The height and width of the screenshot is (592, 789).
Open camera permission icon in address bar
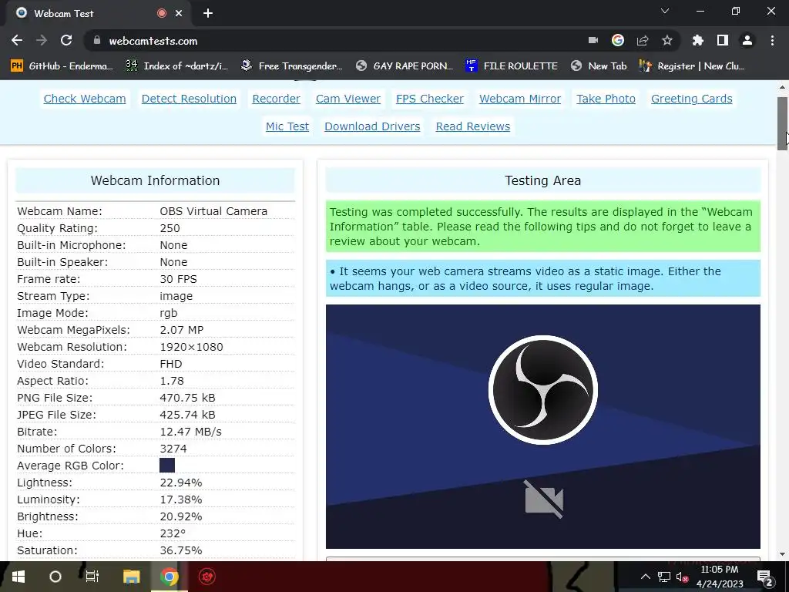pyautogui.click(x=593, y=40)
